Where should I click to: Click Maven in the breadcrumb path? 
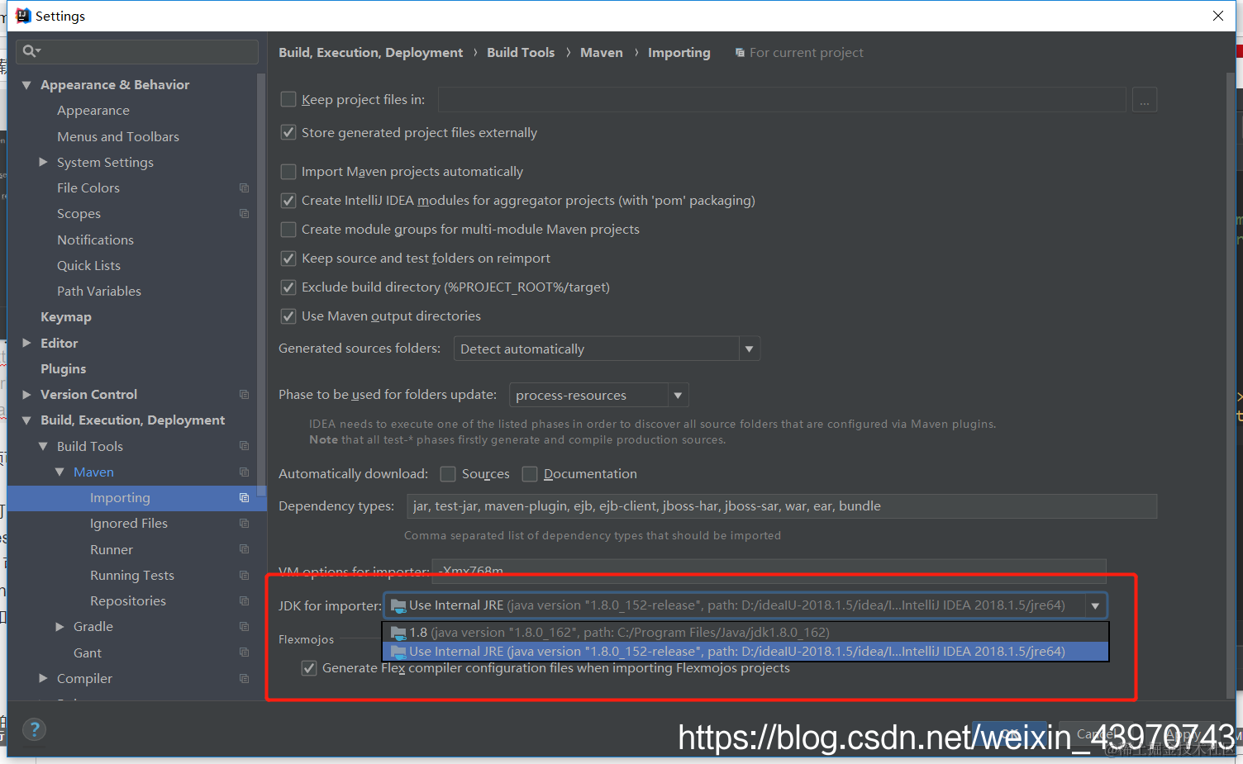[x=602, y=52]
